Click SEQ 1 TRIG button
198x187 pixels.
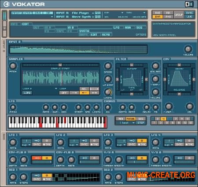click(47, 179)
